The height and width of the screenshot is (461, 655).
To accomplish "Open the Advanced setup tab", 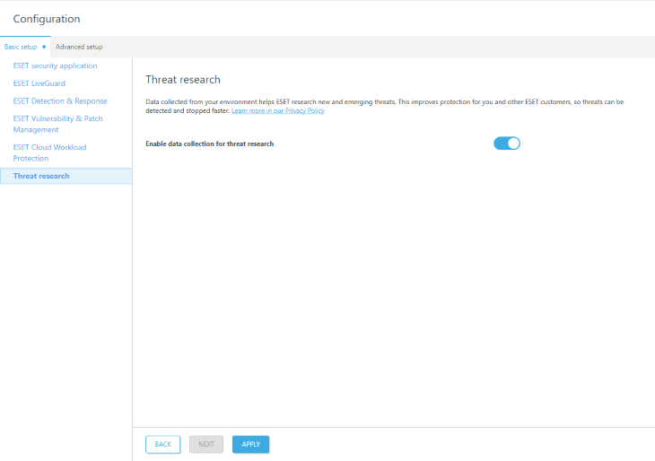I will click(79, 47).
